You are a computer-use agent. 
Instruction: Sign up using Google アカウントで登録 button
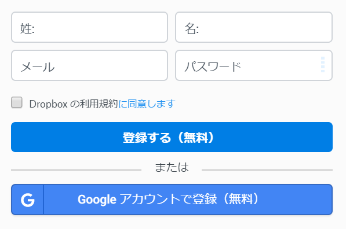tap(172, 200)
